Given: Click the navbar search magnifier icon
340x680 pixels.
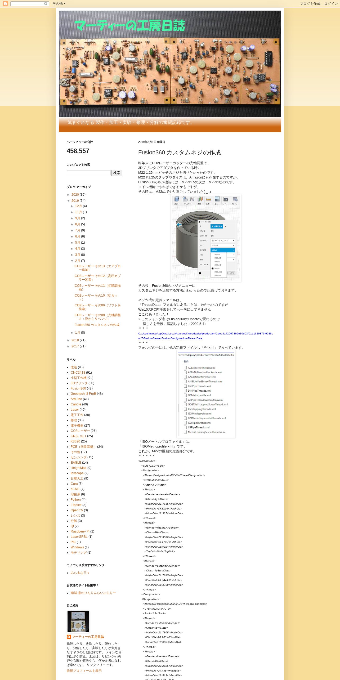Looking at the screenshot, I should pos(46,4).
